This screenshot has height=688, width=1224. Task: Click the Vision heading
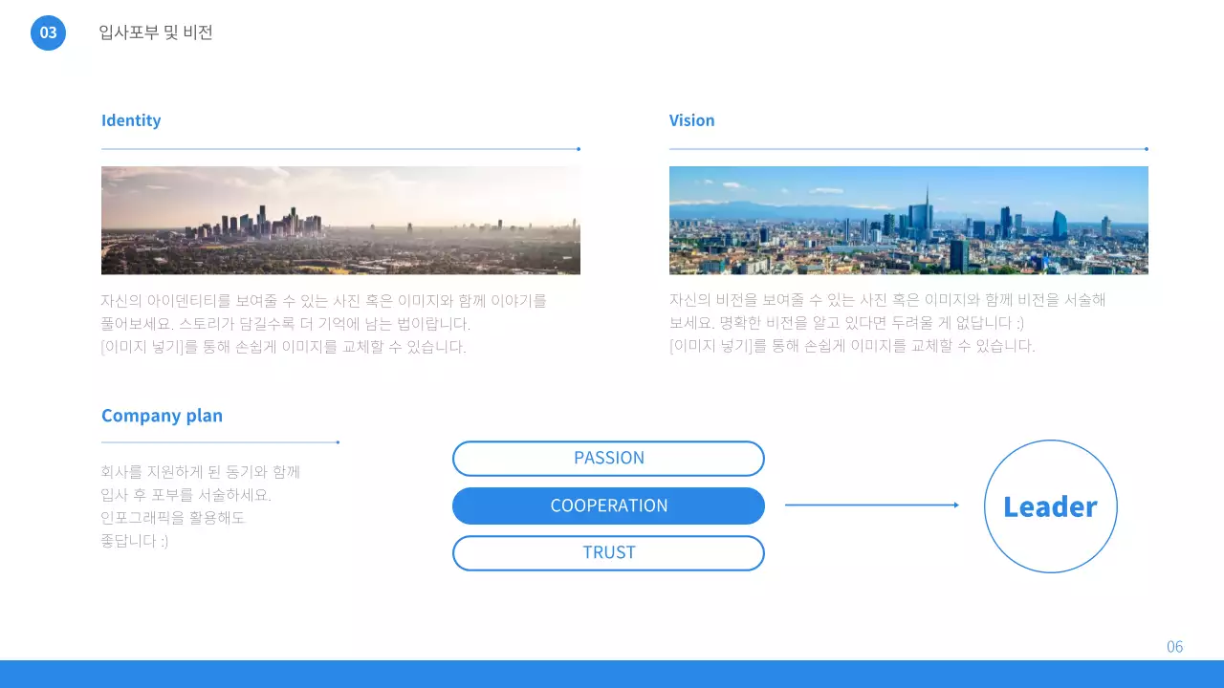tap(691, 120)
